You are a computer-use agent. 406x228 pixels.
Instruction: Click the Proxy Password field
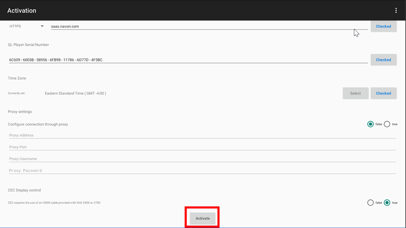(x=202, y=170)
